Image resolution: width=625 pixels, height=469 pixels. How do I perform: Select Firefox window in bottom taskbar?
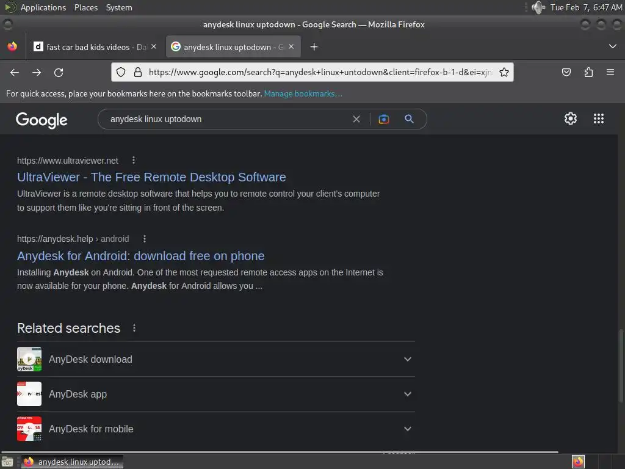point(72,462)
